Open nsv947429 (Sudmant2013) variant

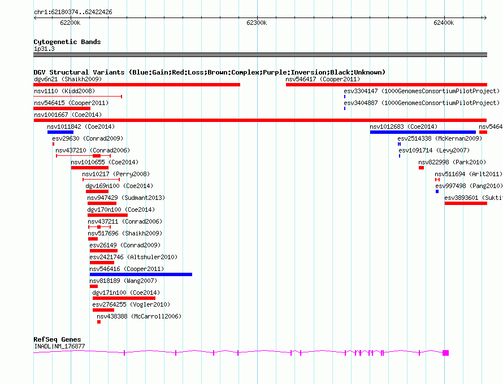(x=126, y=198)
